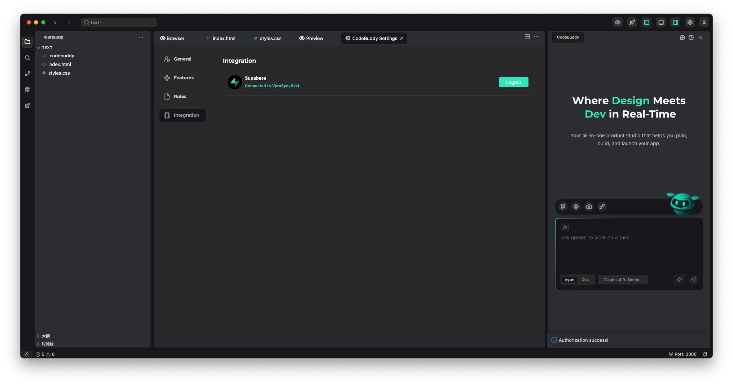Switch to the styles.css editor tab
This screenshot has height=385, width=733.
pos(268,38)
